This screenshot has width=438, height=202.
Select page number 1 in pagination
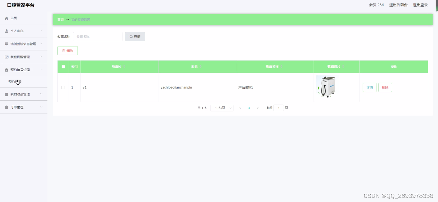[x=249, y=108]
